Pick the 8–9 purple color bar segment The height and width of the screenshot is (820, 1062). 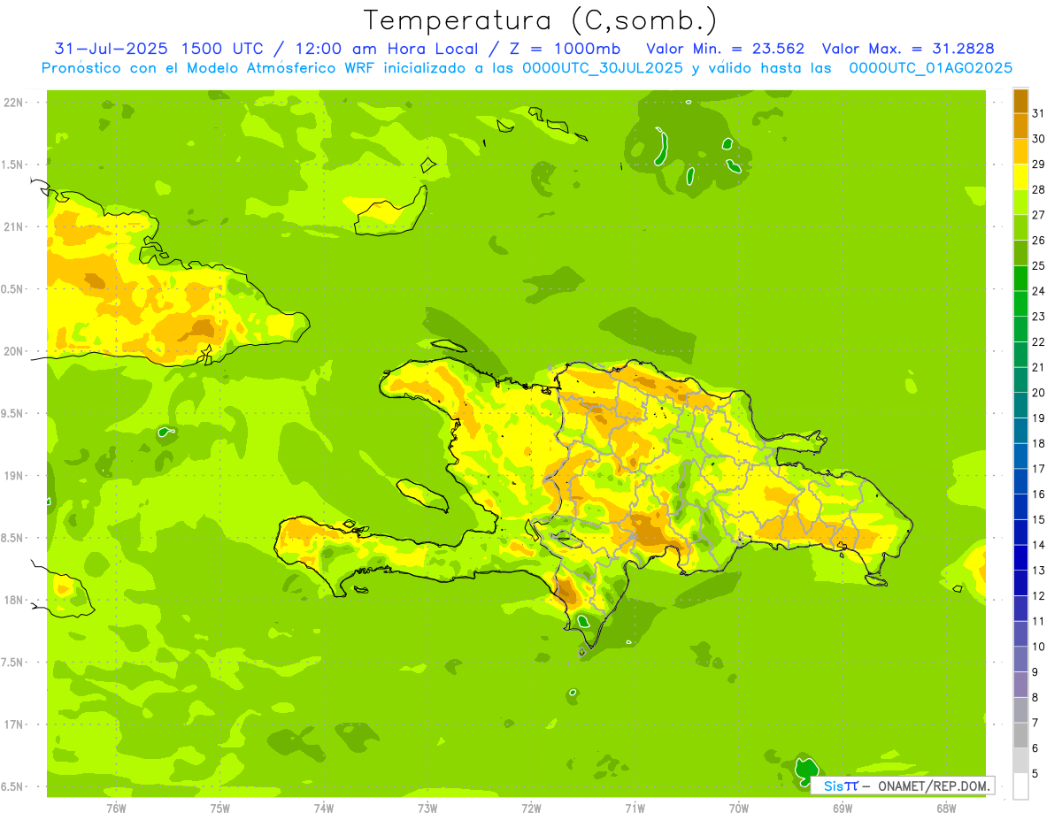(1020, 685)
